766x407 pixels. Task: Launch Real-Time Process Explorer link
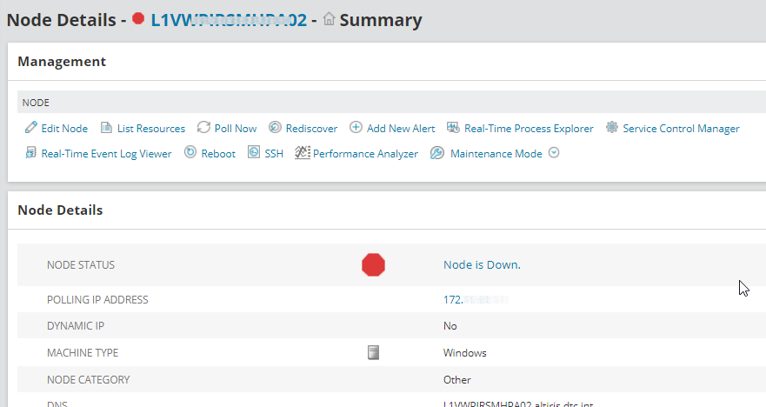click(529, 129)
